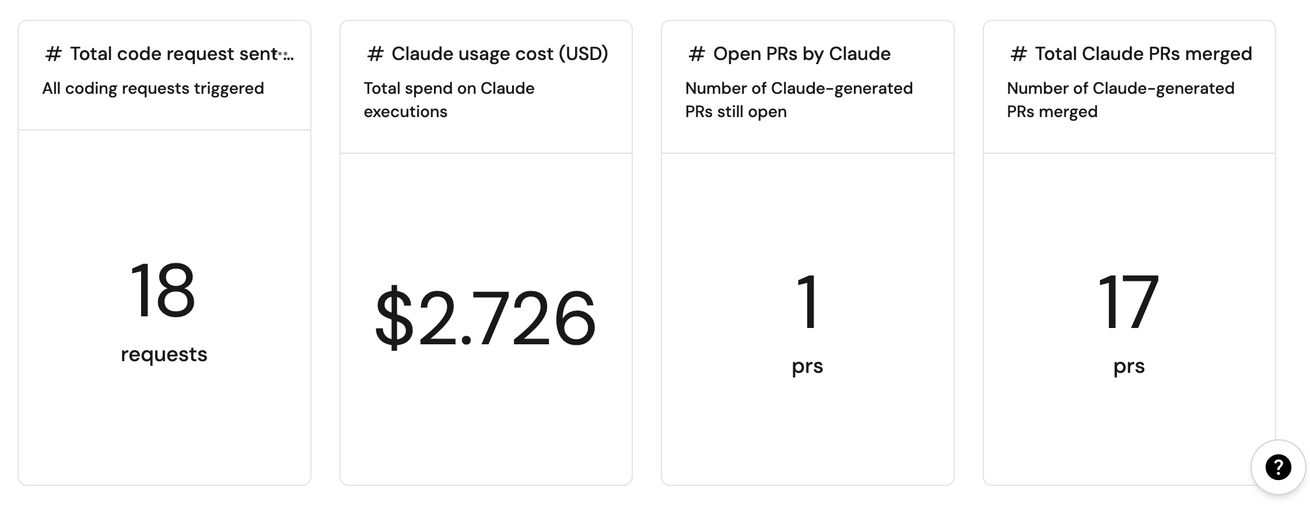Click the Total spend on Claude executions description
The image size is (1310, 508).
(x=449, y=100)
